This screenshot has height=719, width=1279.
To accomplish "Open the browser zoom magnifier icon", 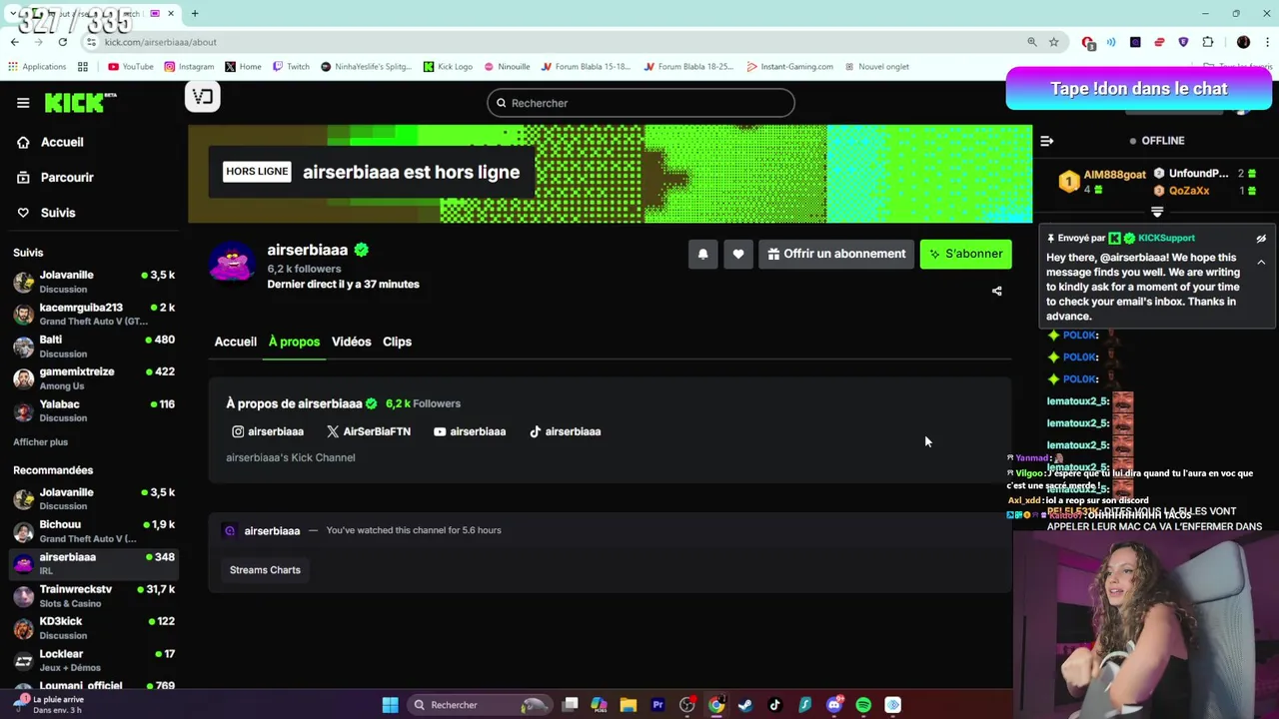I will 1032,42.
